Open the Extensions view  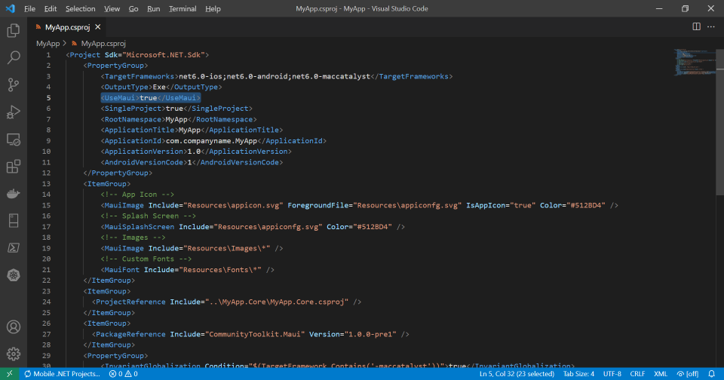[x=13, y=167]
